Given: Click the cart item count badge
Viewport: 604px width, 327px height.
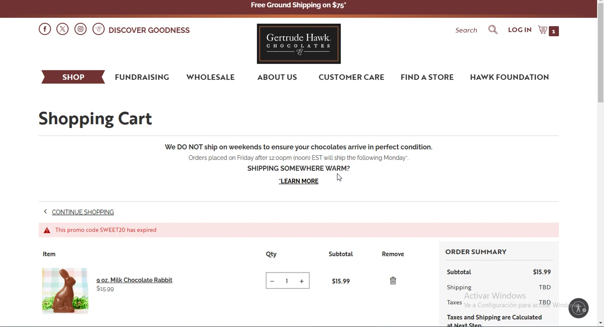Looking at the screenshot, I should 554,31.
